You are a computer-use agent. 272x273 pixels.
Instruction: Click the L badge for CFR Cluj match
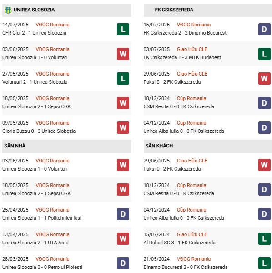[123, 29]
